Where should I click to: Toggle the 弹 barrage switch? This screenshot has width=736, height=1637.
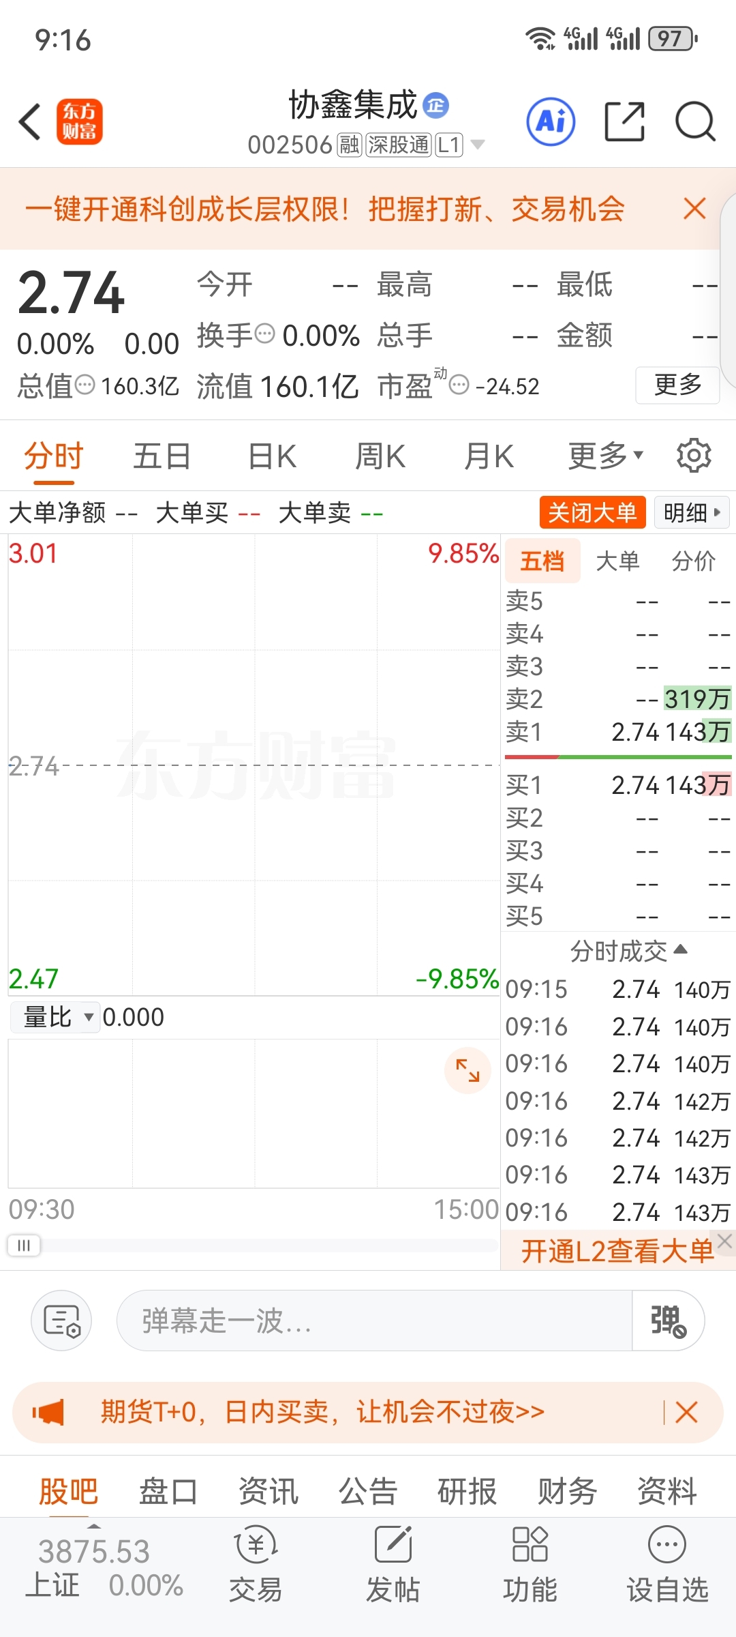[668, 1321]
